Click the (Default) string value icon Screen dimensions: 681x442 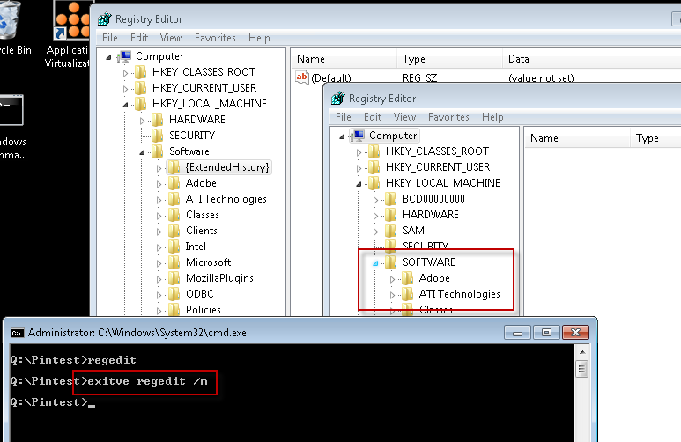point(303,78)
